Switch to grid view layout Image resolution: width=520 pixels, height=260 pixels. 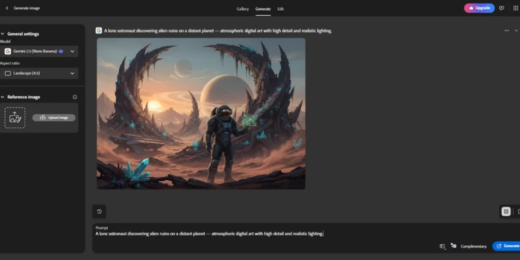(x=506, y=212)
